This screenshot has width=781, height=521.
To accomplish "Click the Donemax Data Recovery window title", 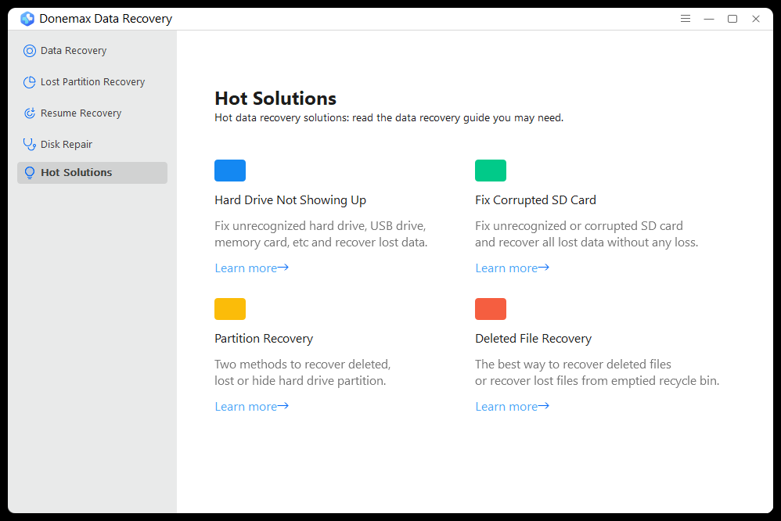I will 106,19.
